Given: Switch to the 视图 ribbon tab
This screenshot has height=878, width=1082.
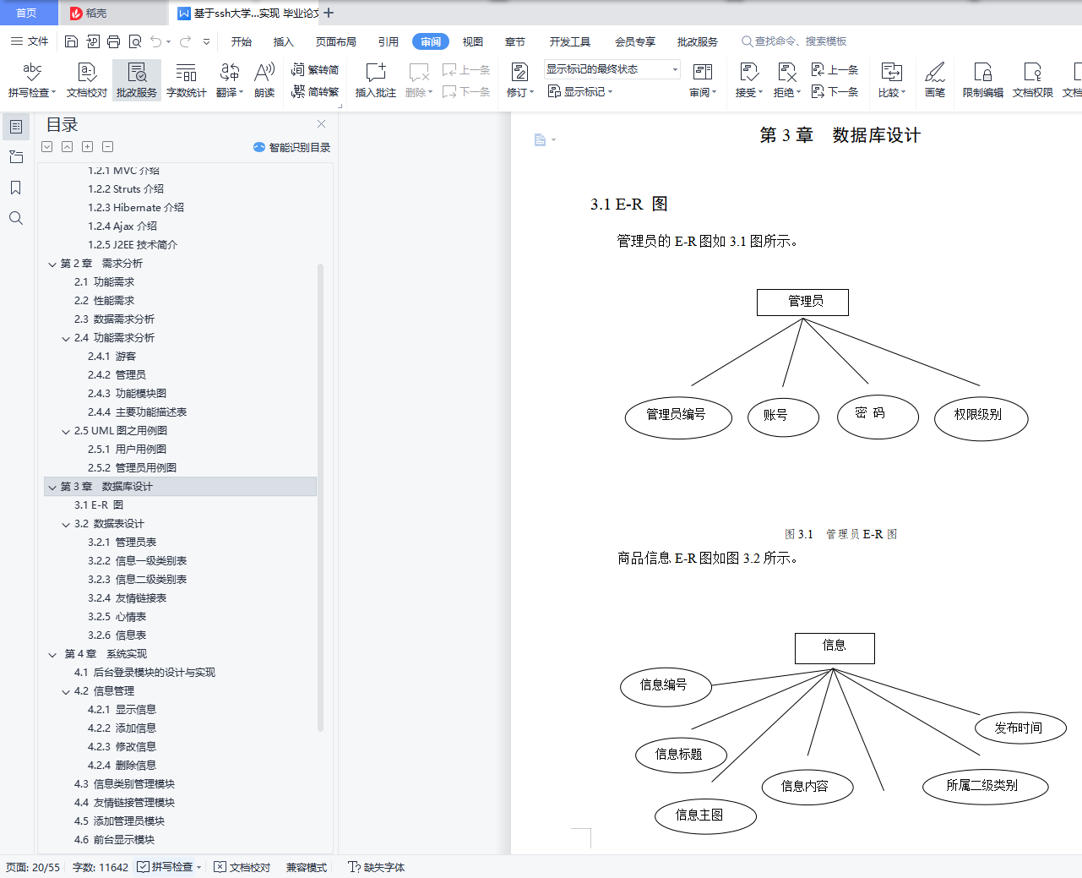Looking at the screenshot, I should tap(473, 41).
